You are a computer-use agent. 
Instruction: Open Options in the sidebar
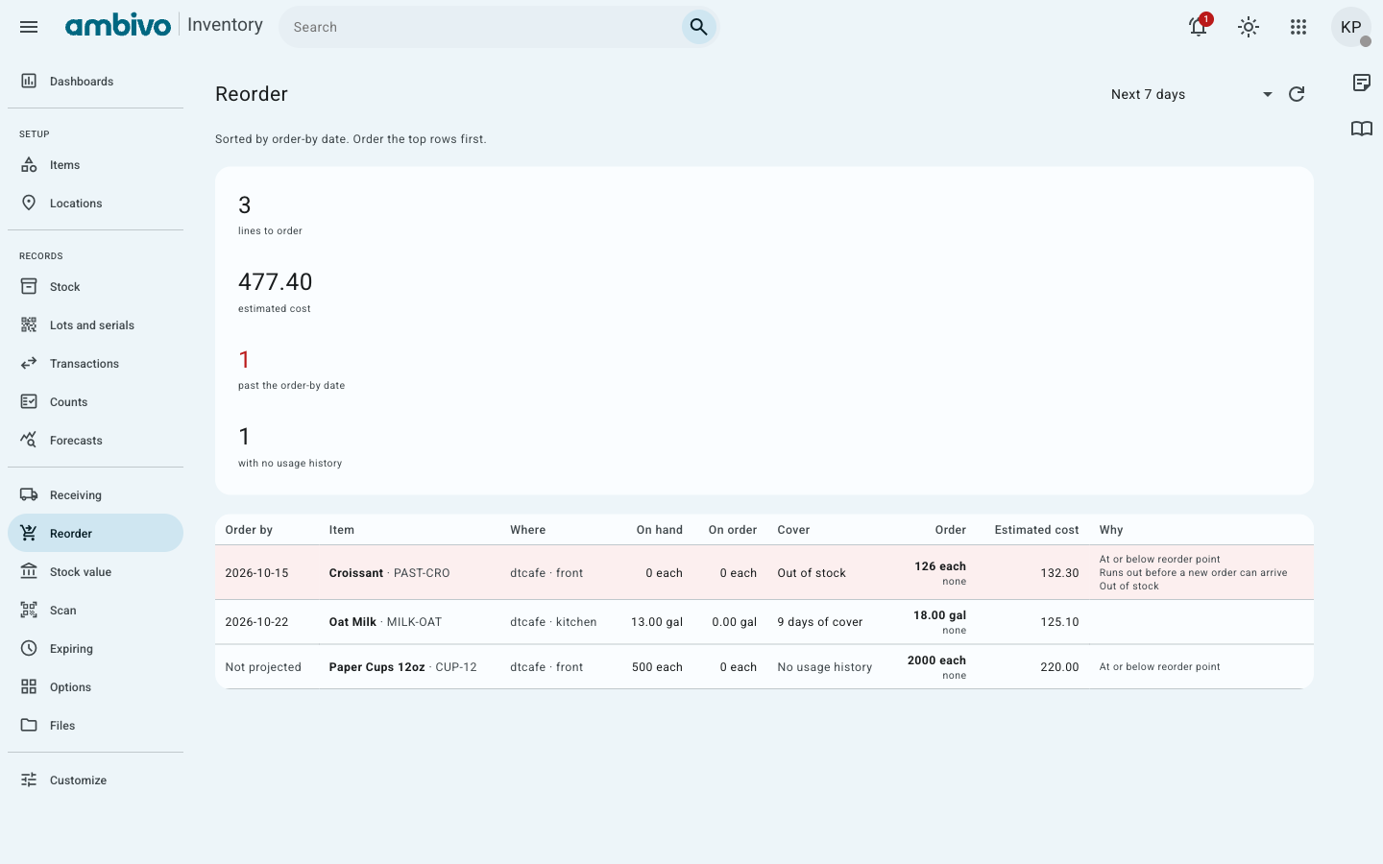click(95, 687)
